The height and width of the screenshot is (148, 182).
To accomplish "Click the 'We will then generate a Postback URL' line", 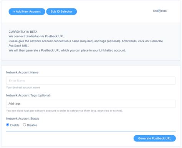I will click(67, 50).
